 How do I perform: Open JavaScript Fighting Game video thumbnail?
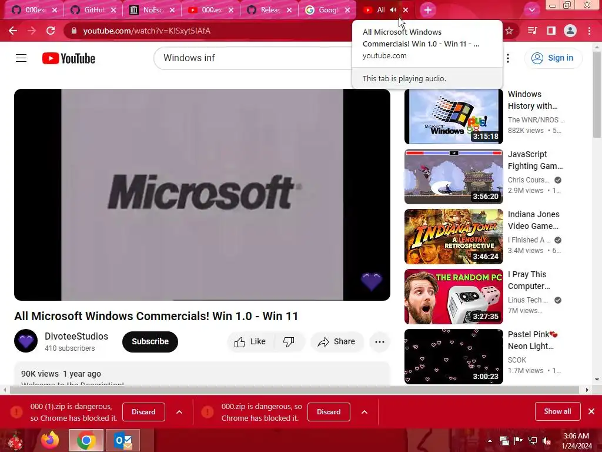(453, 177)
